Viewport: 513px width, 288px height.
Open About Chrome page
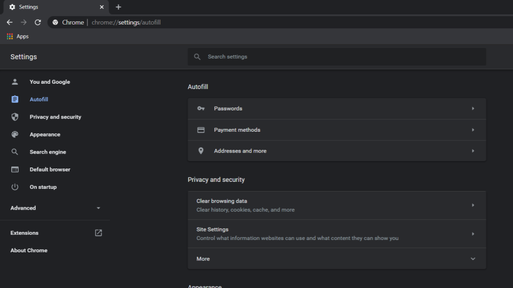[x=29, y=251]
